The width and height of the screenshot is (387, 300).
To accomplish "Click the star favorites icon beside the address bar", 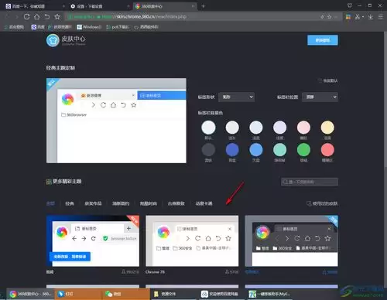I will point(57,17).
